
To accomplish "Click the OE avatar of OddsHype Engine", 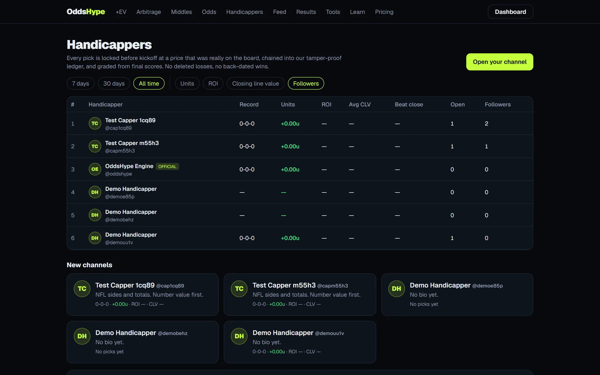I will pyautogui.click(x=95, y=169).
